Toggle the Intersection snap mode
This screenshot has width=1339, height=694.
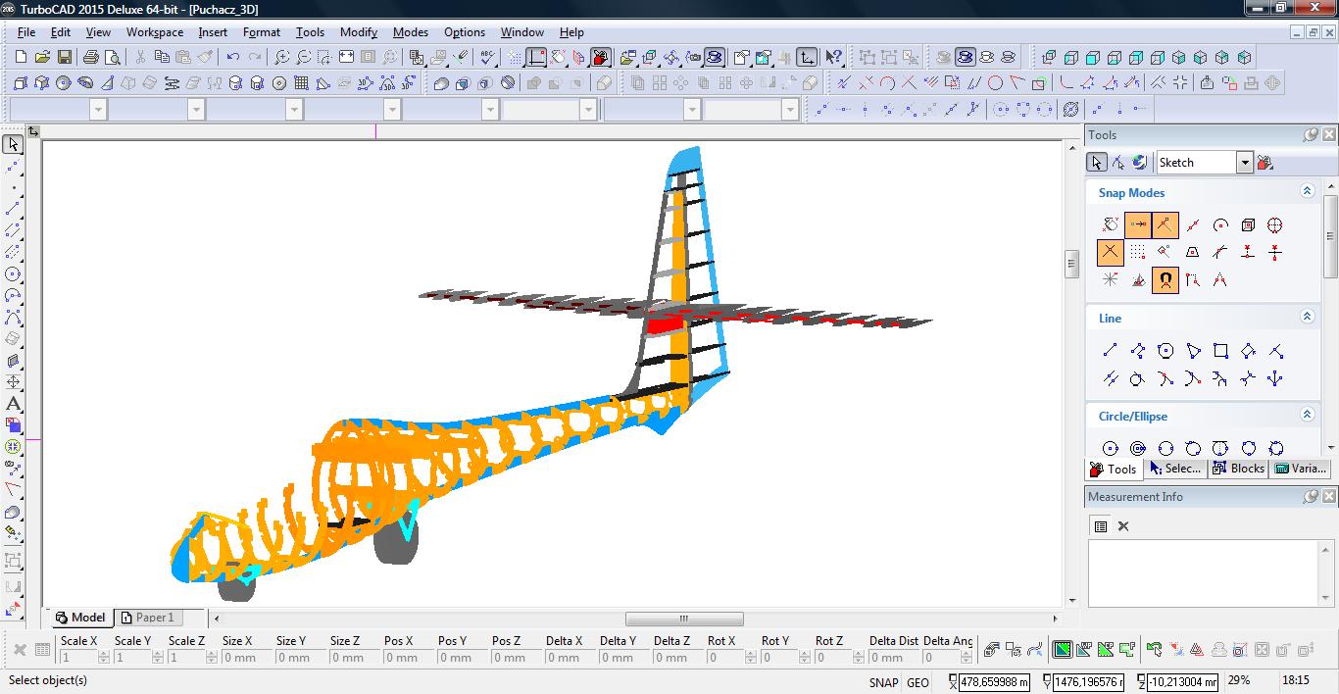1110,252
